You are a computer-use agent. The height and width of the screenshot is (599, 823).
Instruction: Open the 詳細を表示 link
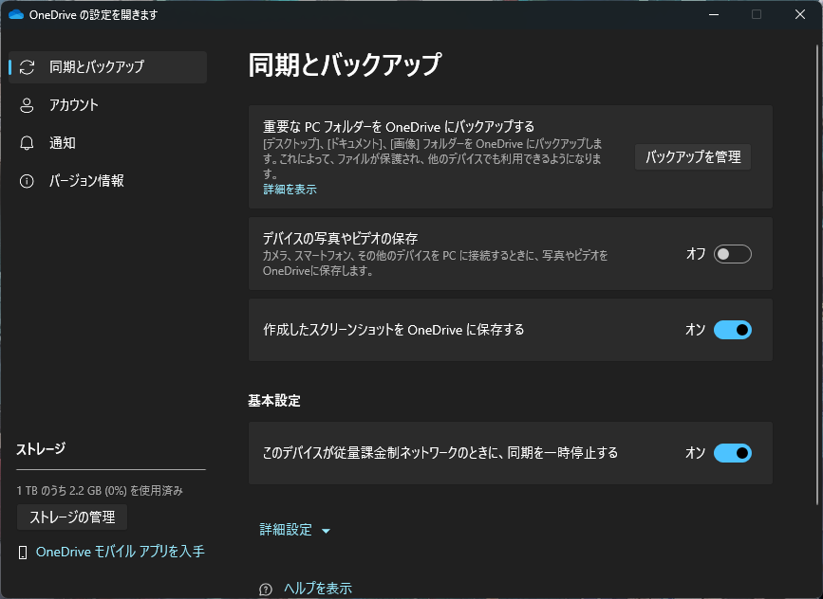[290, 190]
